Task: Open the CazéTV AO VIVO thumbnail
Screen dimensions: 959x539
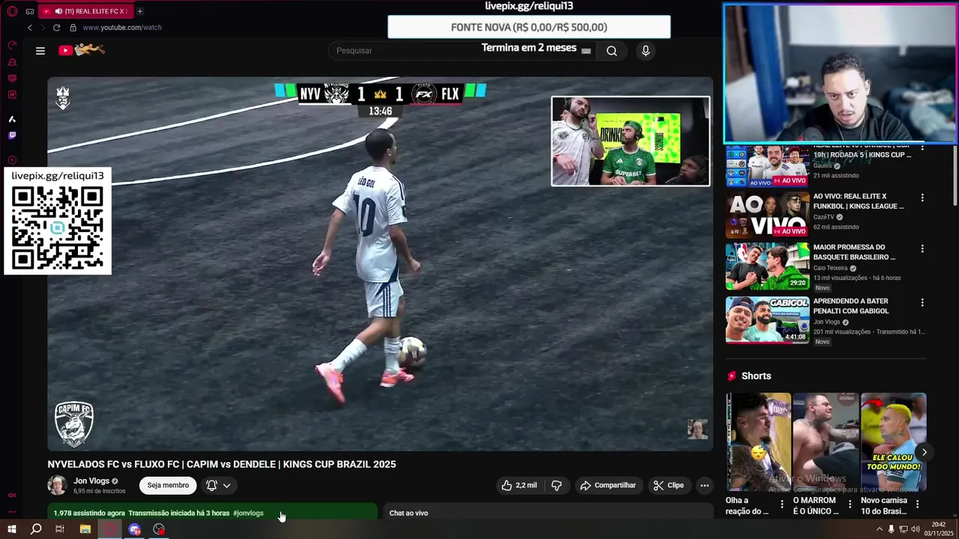Action: 767,215
